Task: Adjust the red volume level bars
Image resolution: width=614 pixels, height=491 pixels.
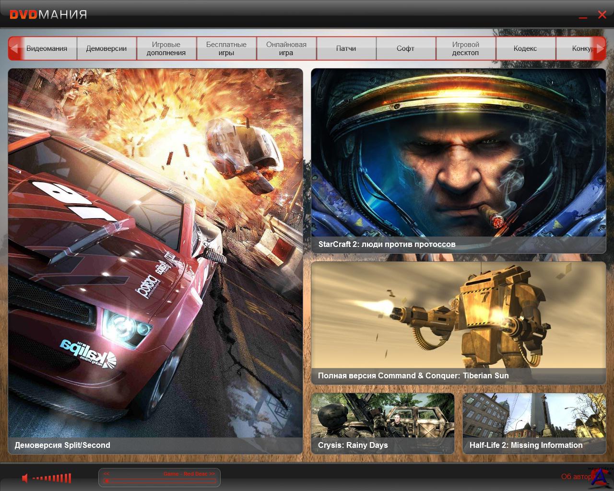Action: [x=53, y=478]
